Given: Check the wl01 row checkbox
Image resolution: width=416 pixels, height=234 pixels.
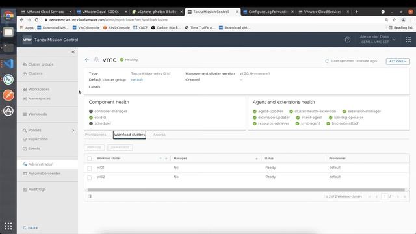Looking at the screenshot, I should click(x=90, y=168).
